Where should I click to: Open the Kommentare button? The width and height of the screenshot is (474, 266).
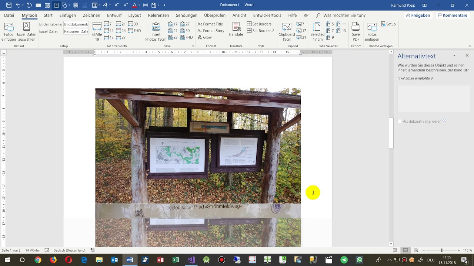pos(452,15)
